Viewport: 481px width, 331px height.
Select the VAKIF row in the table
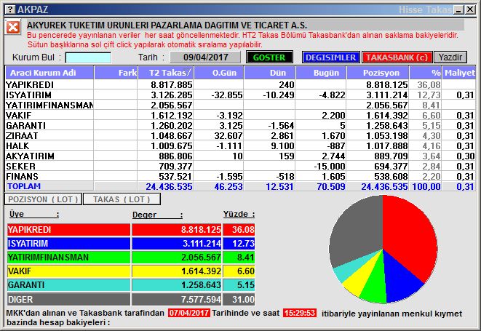[240, 116]
